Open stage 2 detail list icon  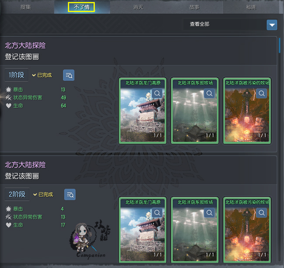click(x=70, y=195)
